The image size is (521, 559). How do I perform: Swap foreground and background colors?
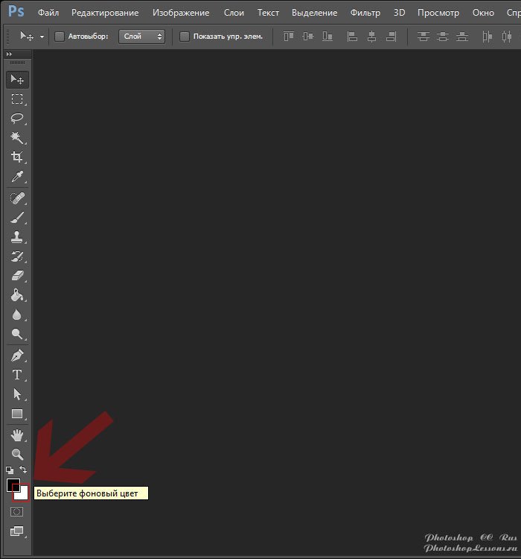click(24, 470)
